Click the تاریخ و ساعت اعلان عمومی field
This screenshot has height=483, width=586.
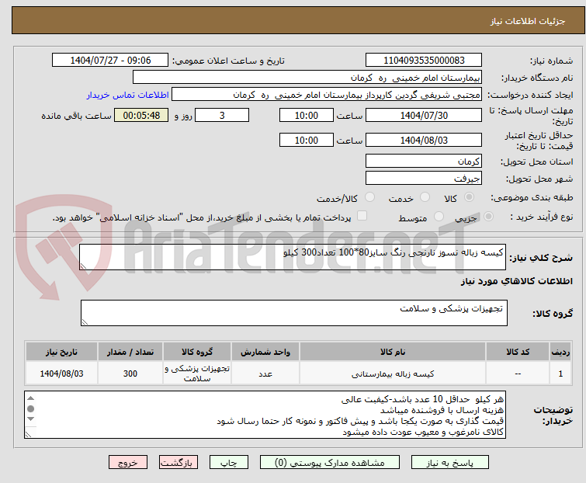110,61
